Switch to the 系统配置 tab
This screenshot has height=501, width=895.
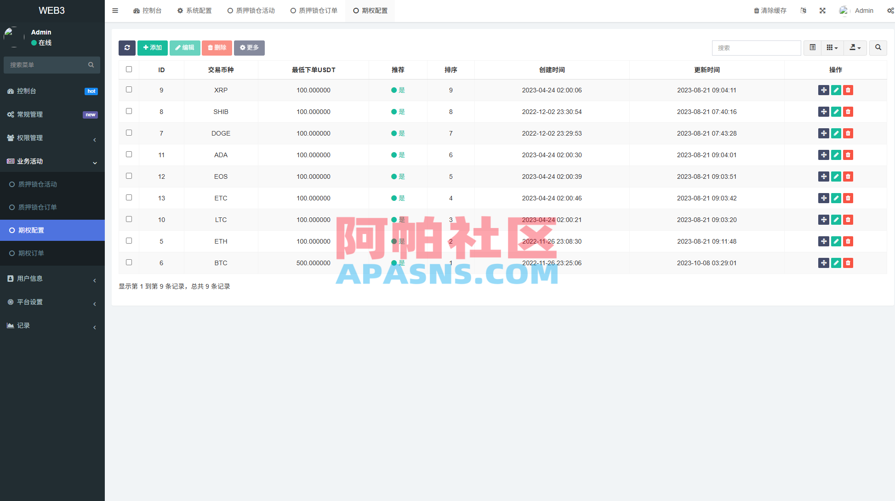coord(194,11)
